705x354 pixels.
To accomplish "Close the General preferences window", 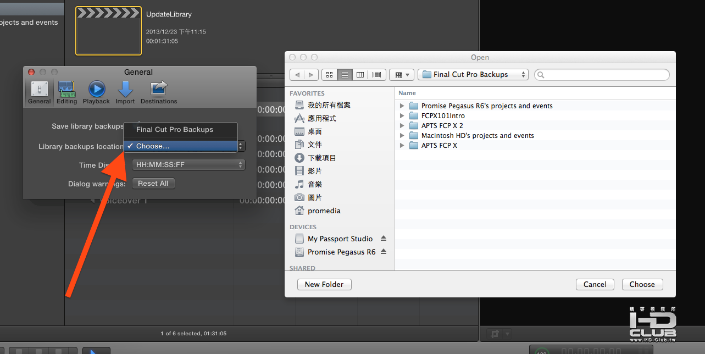I will 31,72.
